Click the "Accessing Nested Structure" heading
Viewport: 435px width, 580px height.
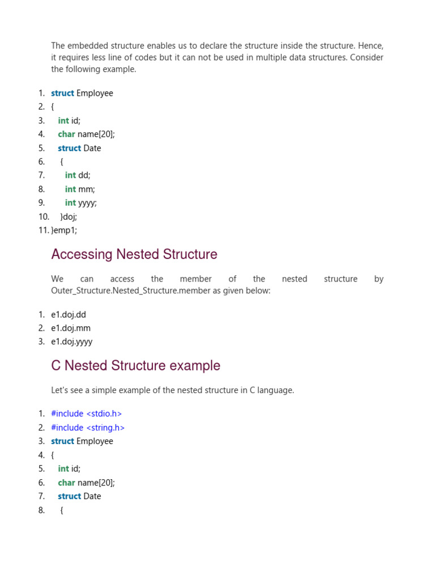[x=134, y=254]
